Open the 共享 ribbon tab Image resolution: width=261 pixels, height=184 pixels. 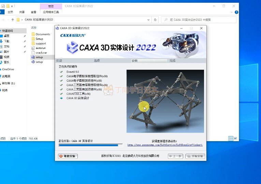(22, 12)
